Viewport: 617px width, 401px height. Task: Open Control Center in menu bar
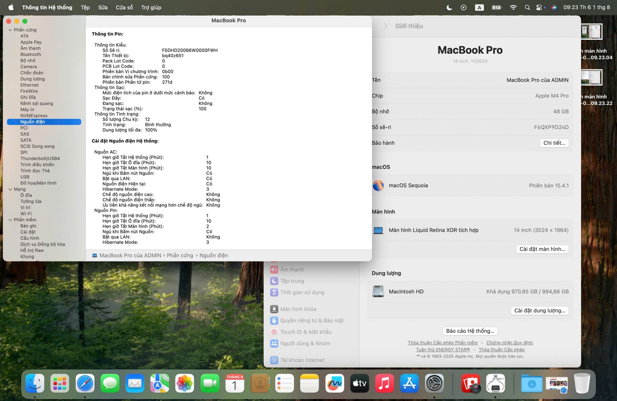click(539, 8)
